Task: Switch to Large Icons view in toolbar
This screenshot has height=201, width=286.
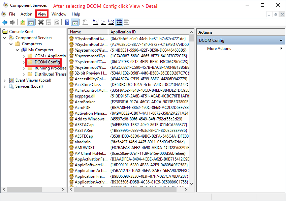Action: point(96,23)
